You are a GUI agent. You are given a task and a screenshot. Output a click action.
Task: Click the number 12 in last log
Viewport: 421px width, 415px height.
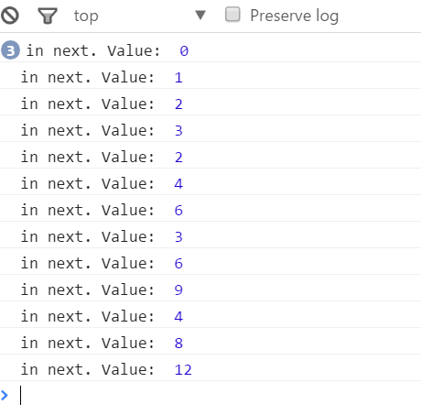pyautogui.click(x=183, y=370)
